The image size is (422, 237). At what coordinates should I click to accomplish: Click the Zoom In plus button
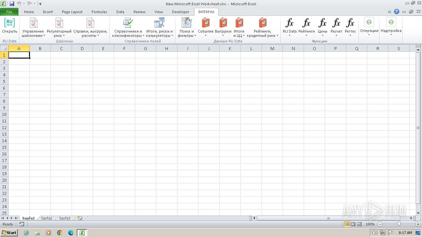pyautogui.click(x=418, y=224)
